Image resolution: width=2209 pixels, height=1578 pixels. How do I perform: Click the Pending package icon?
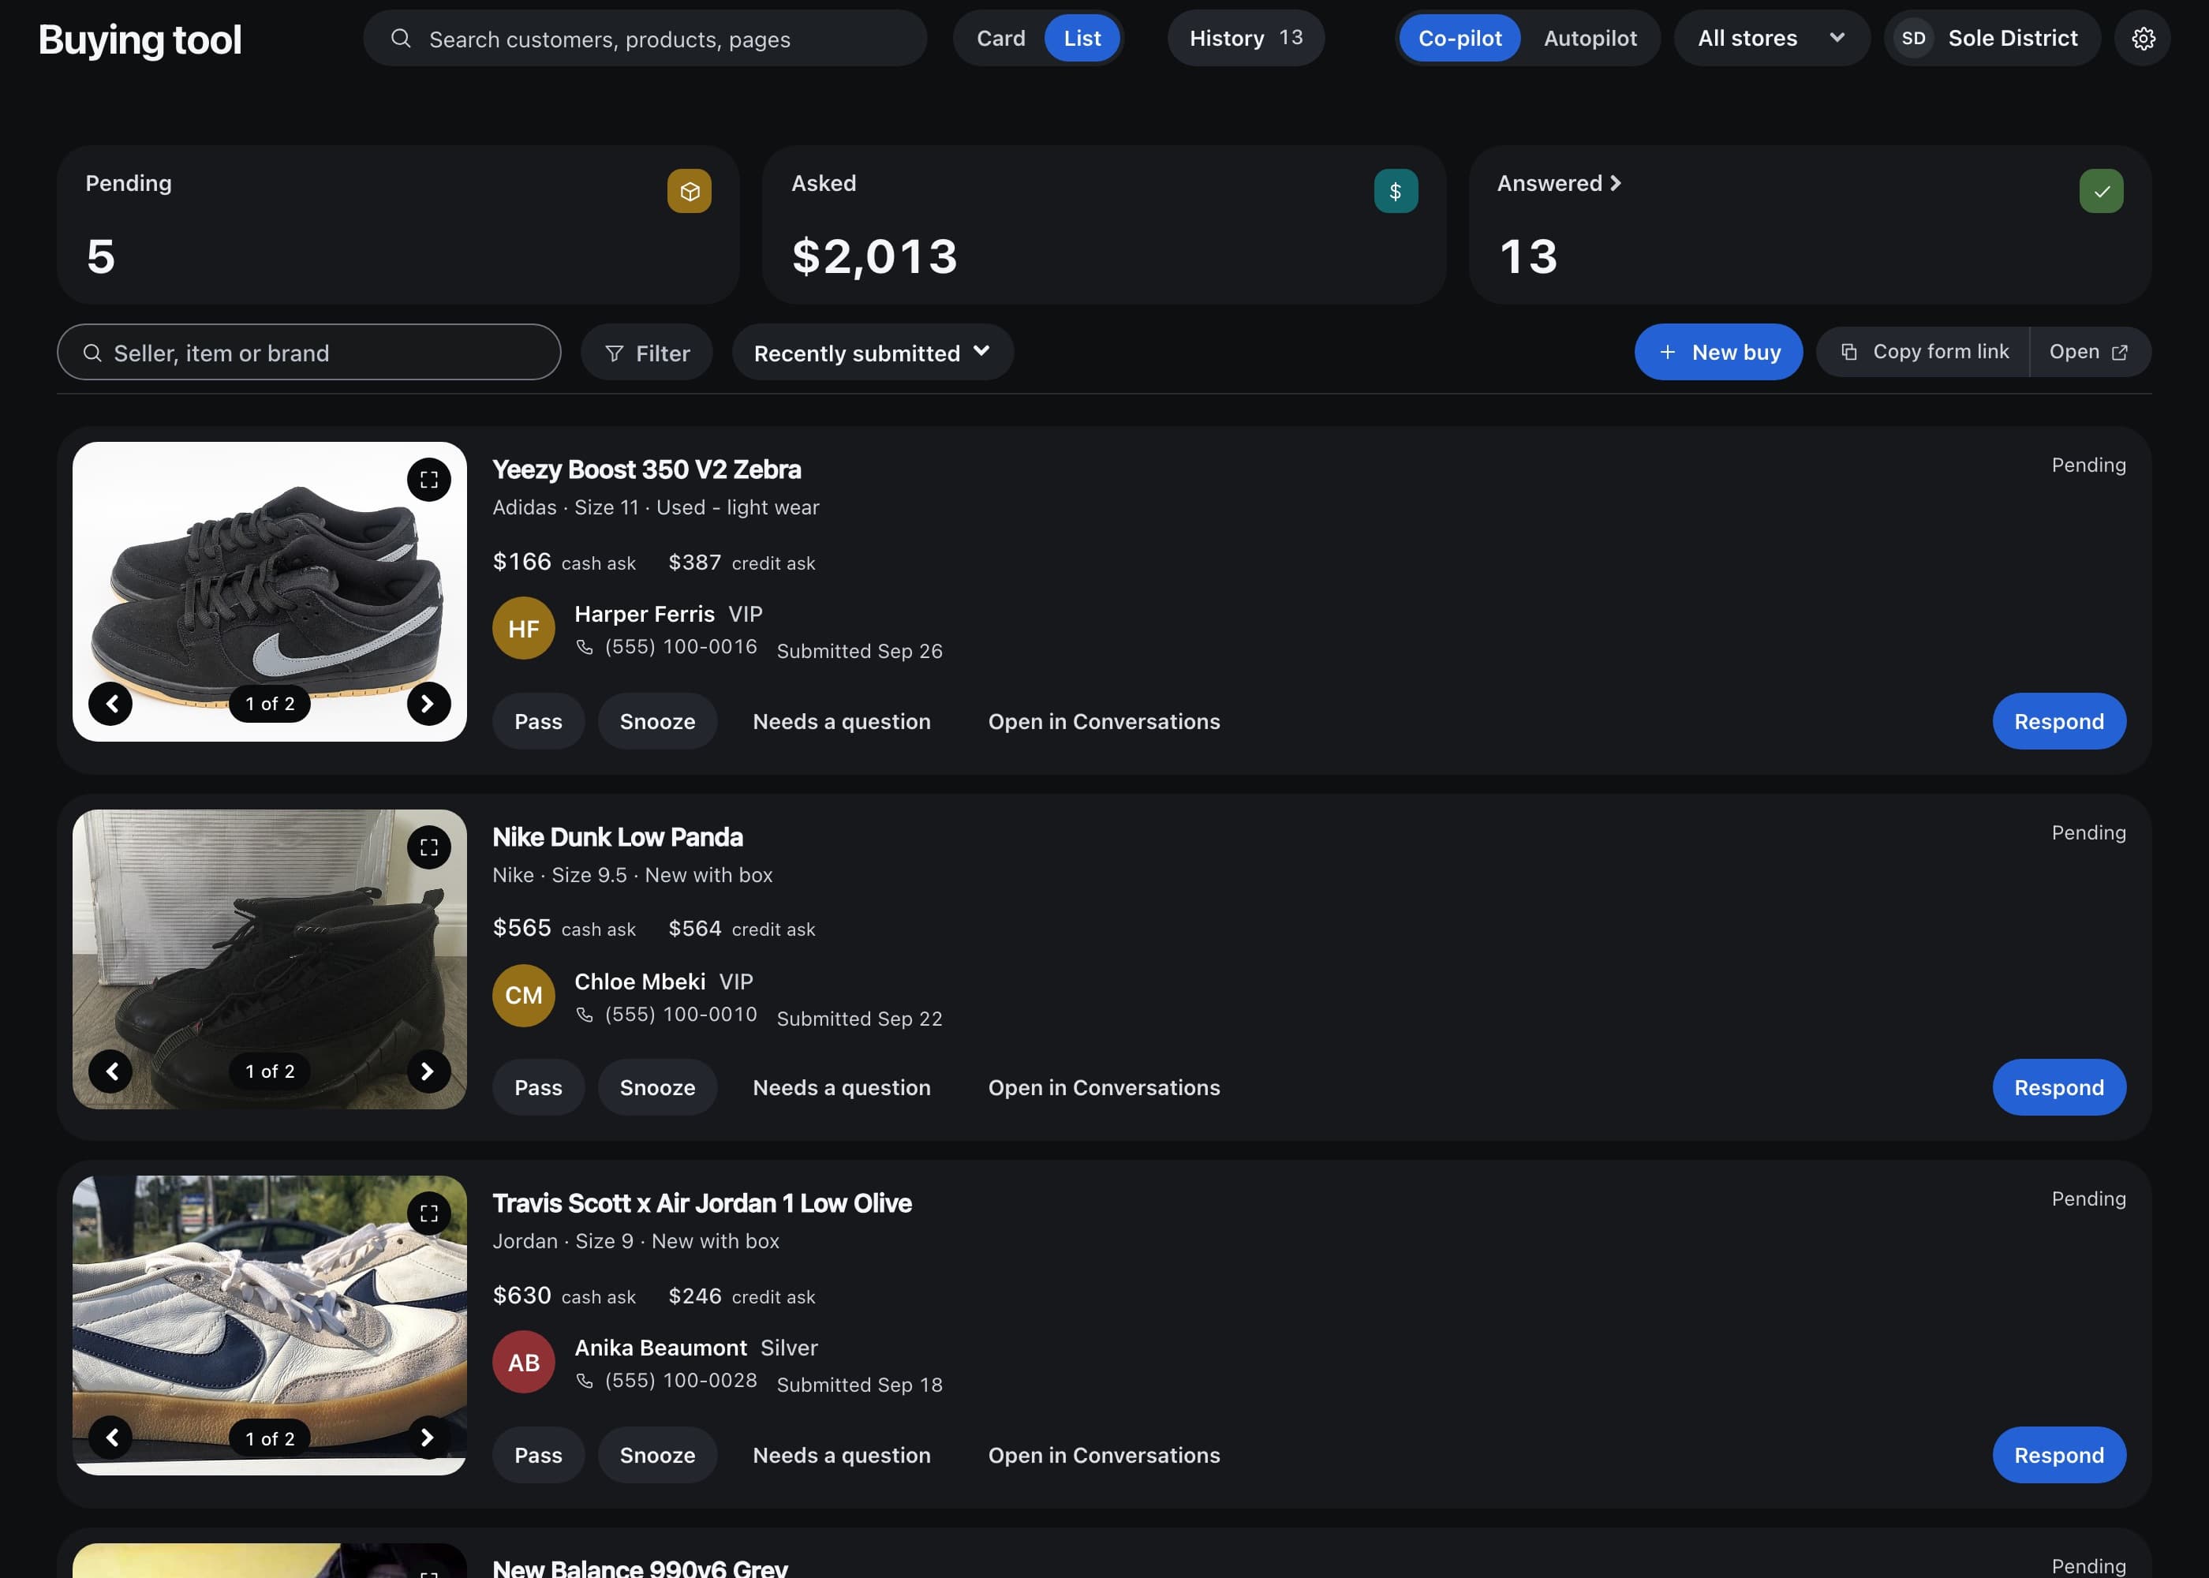pyautogui.click(x=689, y=190)
